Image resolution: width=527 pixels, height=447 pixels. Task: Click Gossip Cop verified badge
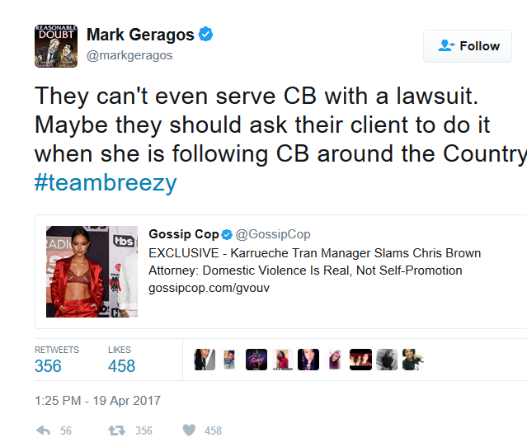(227, 234)
